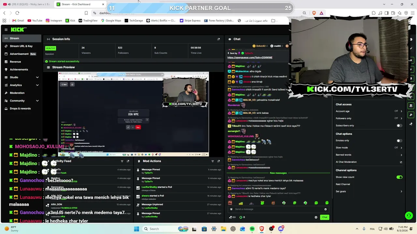Open Drops & rewards page

click(22, 109)
